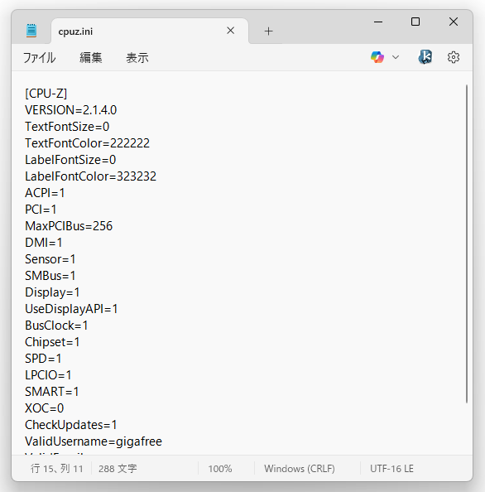Click the 100% zoom level in status bar

(x=220, y=469)
